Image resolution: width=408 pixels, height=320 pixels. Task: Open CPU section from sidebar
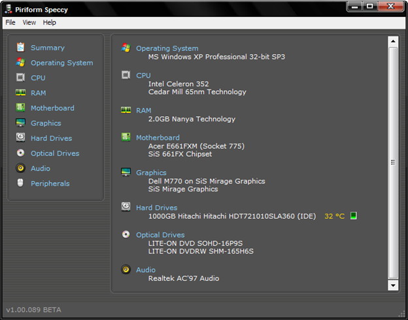38,78
